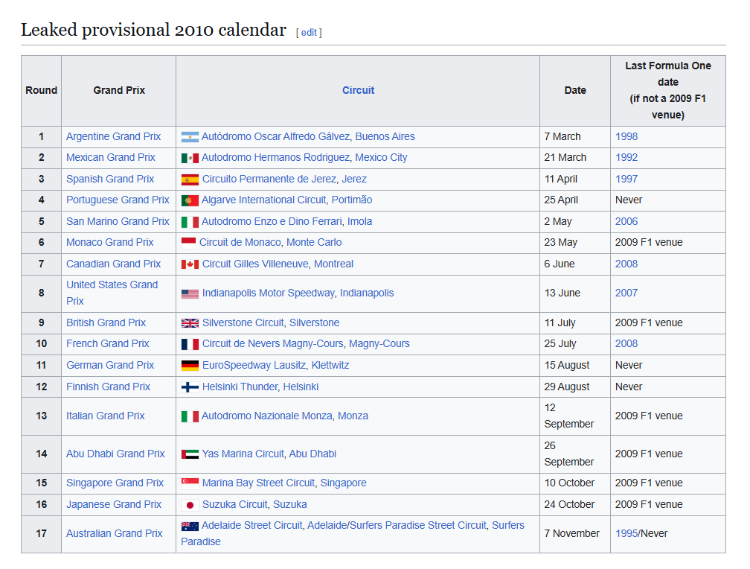Click the Mexico City link
The image size is (750, 569).
click(x=381, y=157)
